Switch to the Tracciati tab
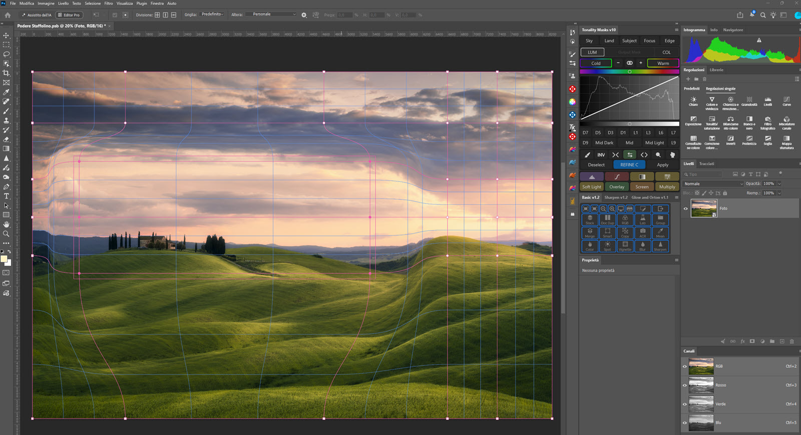This screenshot has width=801, height=435. (x=706, y=164)
